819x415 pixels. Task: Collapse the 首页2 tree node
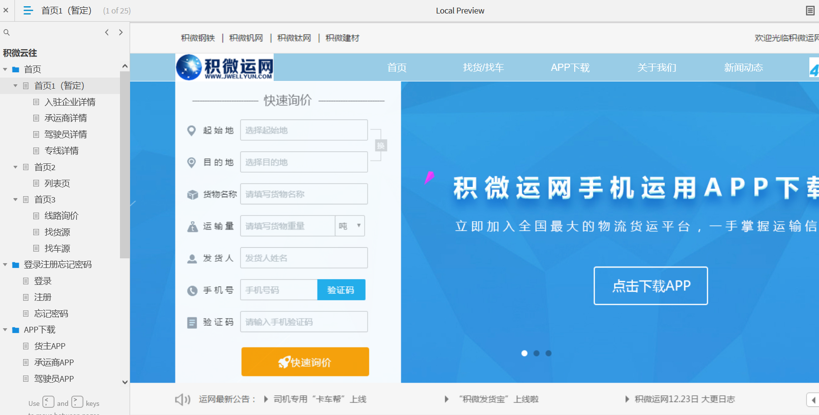(x=15, y=167)
